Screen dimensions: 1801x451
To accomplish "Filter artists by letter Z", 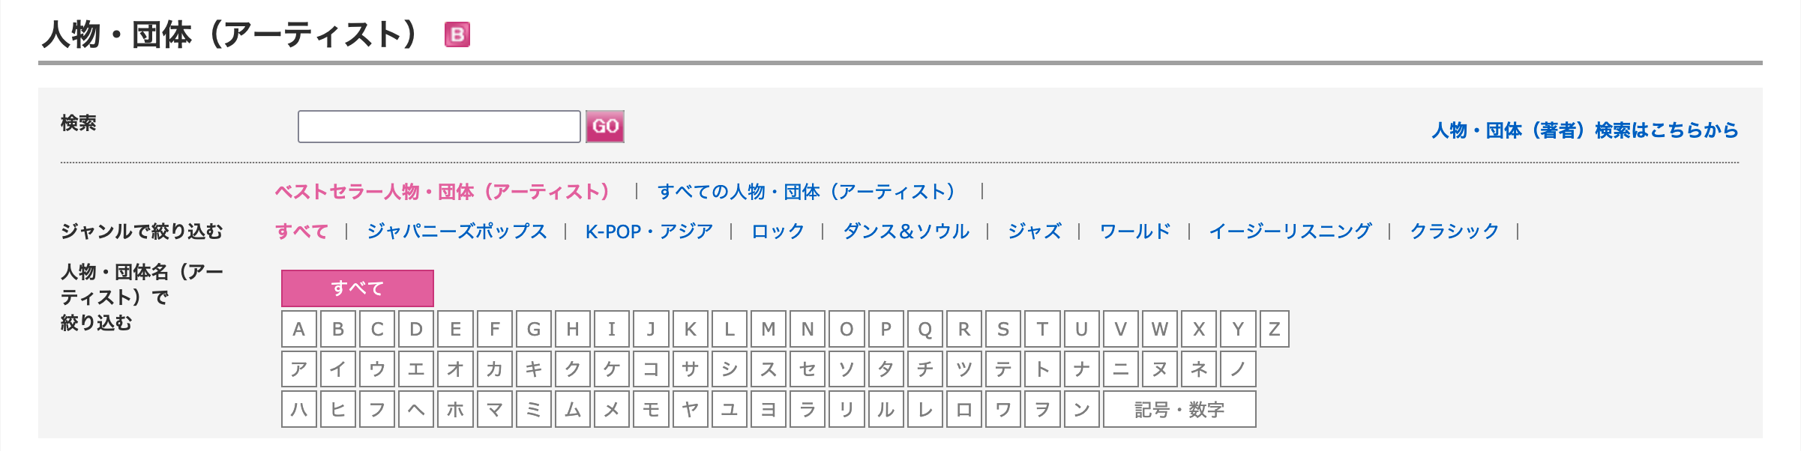I will [x=1274, y=329].
